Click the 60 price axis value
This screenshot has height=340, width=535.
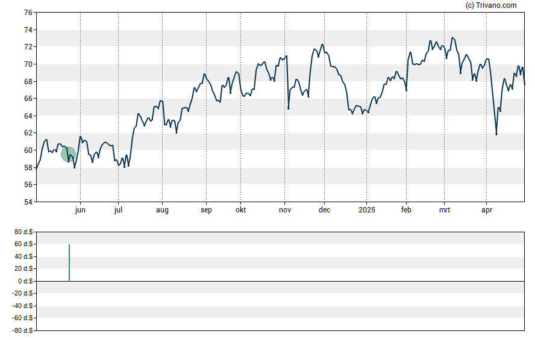click(x=28, y=150)
